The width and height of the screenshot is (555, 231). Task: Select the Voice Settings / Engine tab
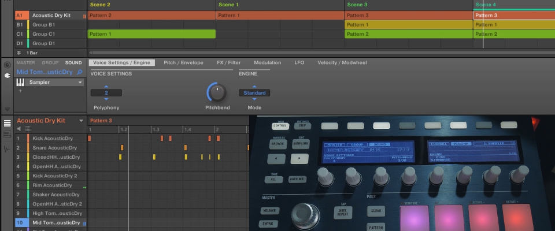point(122,62)
